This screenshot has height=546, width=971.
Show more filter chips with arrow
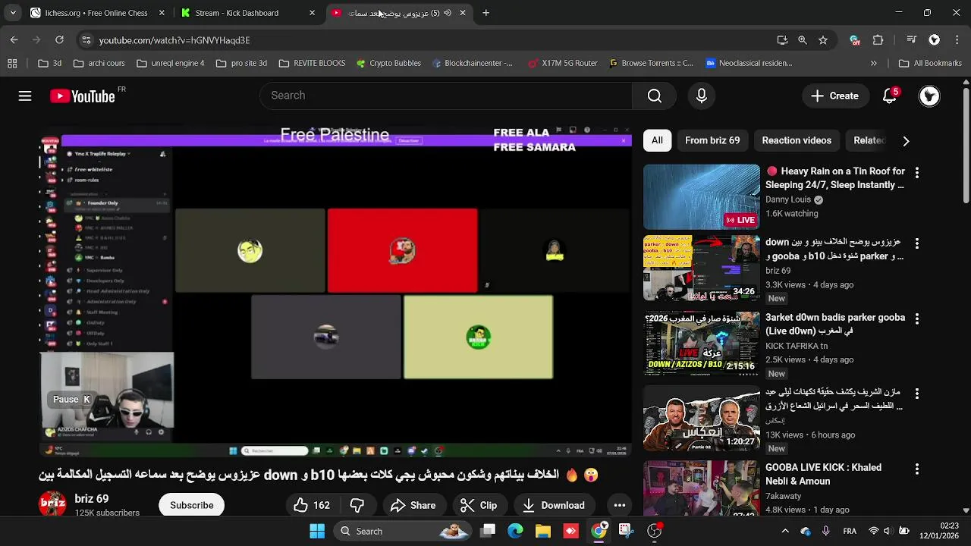[906, 141]
